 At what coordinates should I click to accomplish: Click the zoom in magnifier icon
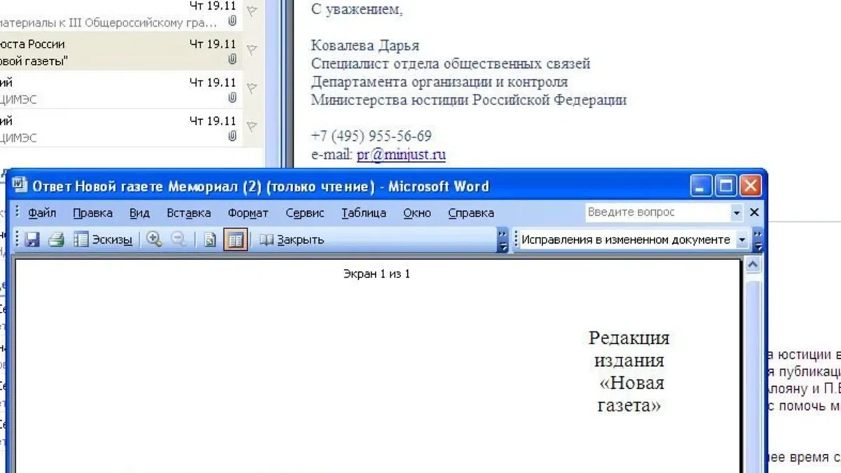153,240
